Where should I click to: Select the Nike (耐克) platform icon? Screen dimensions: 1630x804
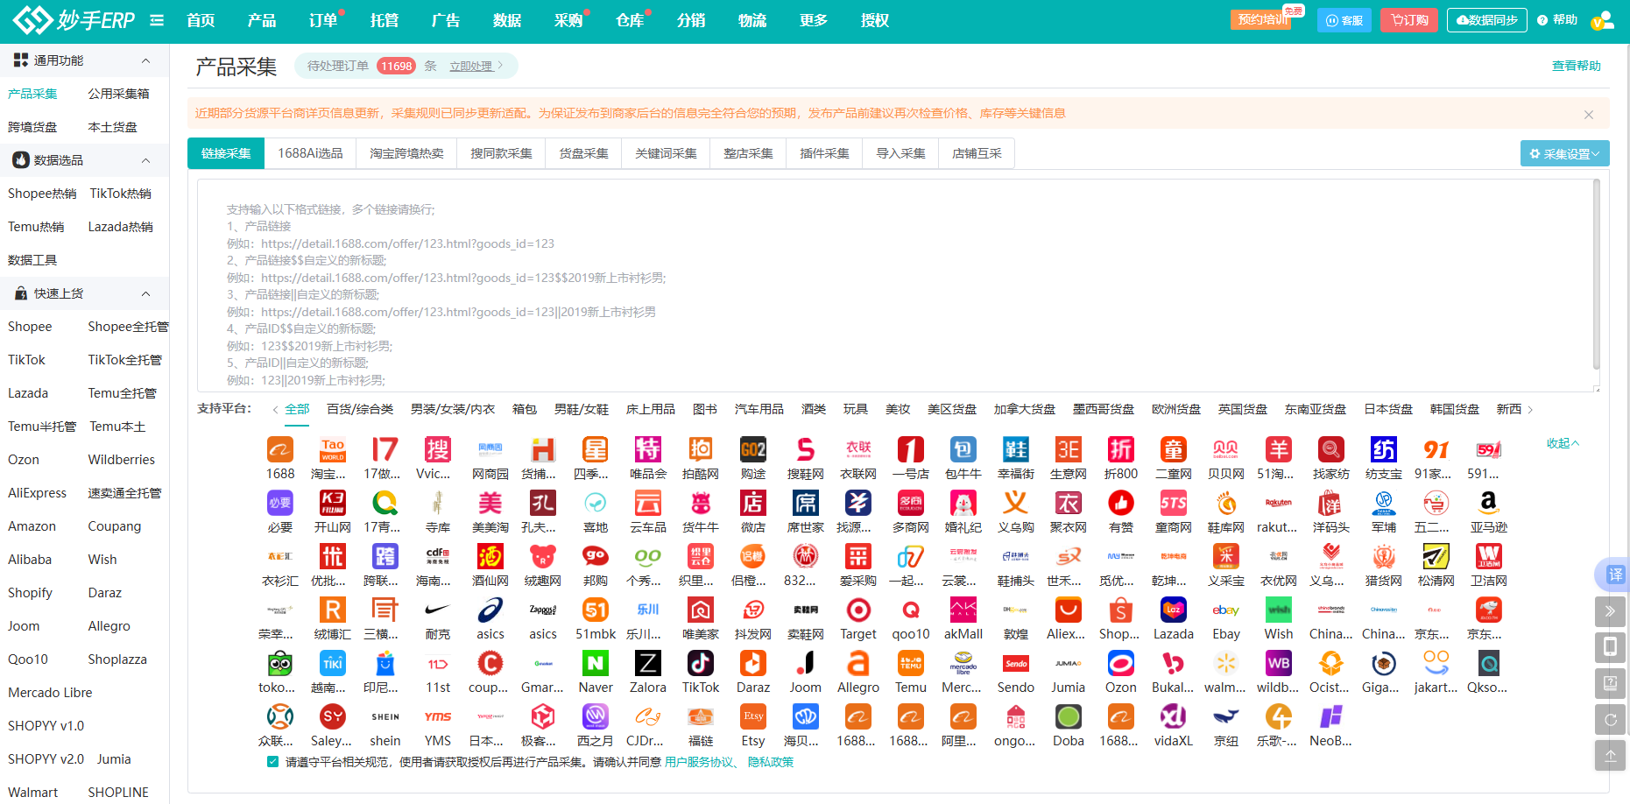point(438,610)
